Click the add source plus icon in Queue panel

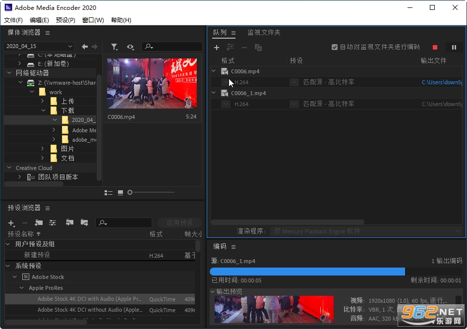coord(217,48)
